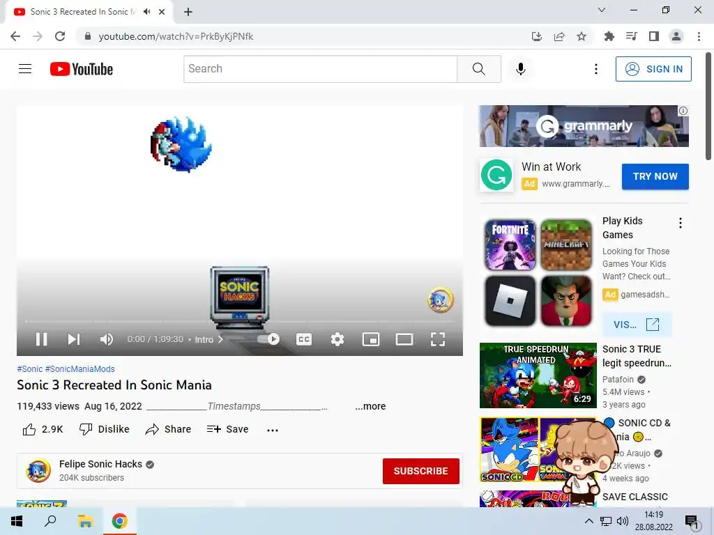This screenshot has width=714, height=535.
Task: Open the #SonicManiaMods hashtag
Action: pyautogui.click(x=79, y=369)
